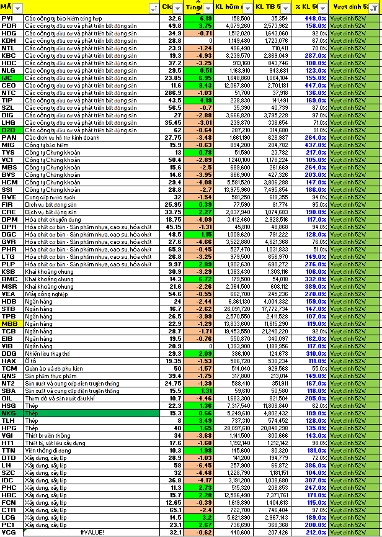Open the Vượt đỉnh 52 filter dropdown
382x537 pixels.
tap(374, 8)
